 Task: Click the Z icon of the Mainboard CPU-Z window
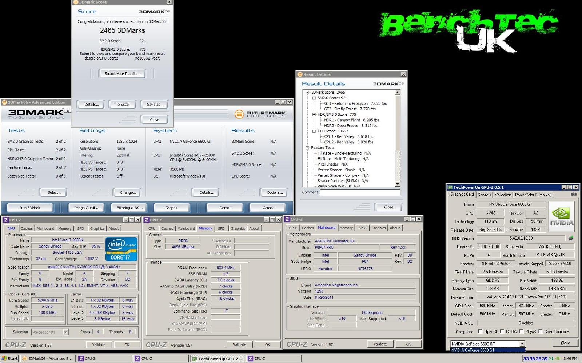pos(287,219)
